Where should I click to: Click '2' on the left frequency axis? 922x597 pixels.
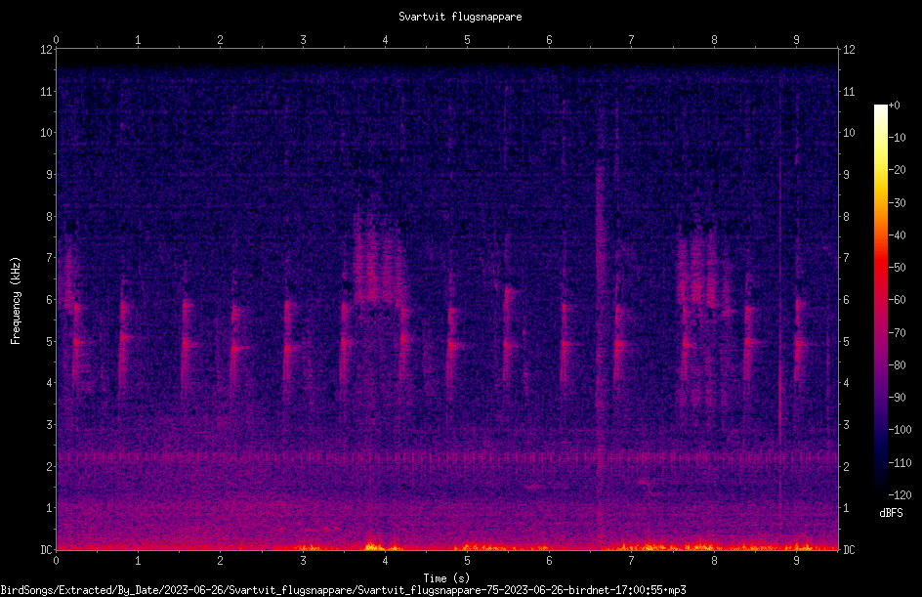coord(50,466)
